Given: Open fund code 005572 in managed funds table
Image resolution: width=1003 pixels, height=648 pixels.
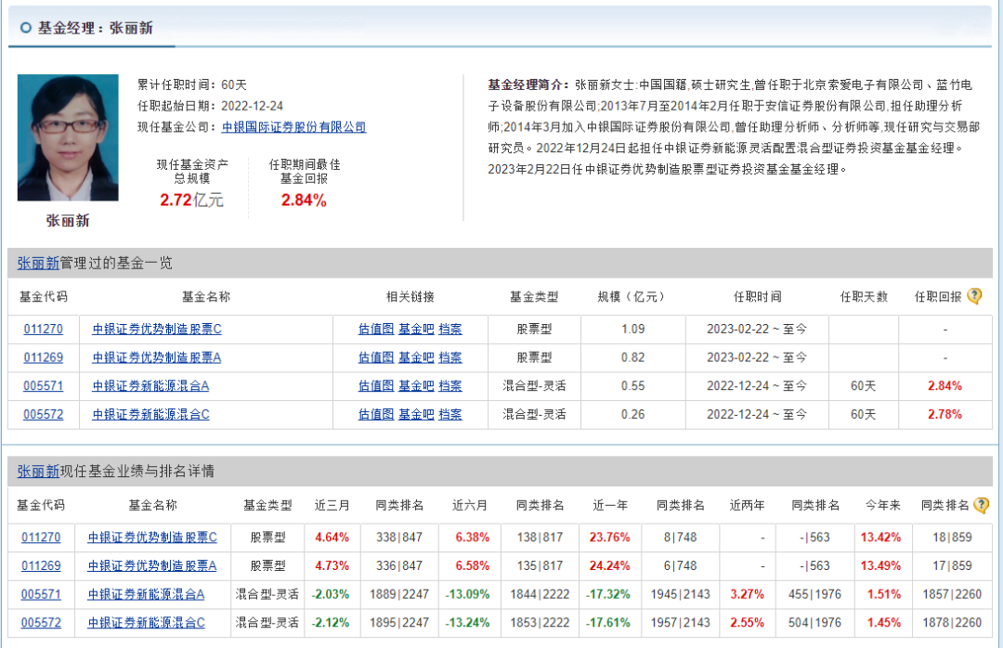Looking at the screenshot, I should coord(44,414).
